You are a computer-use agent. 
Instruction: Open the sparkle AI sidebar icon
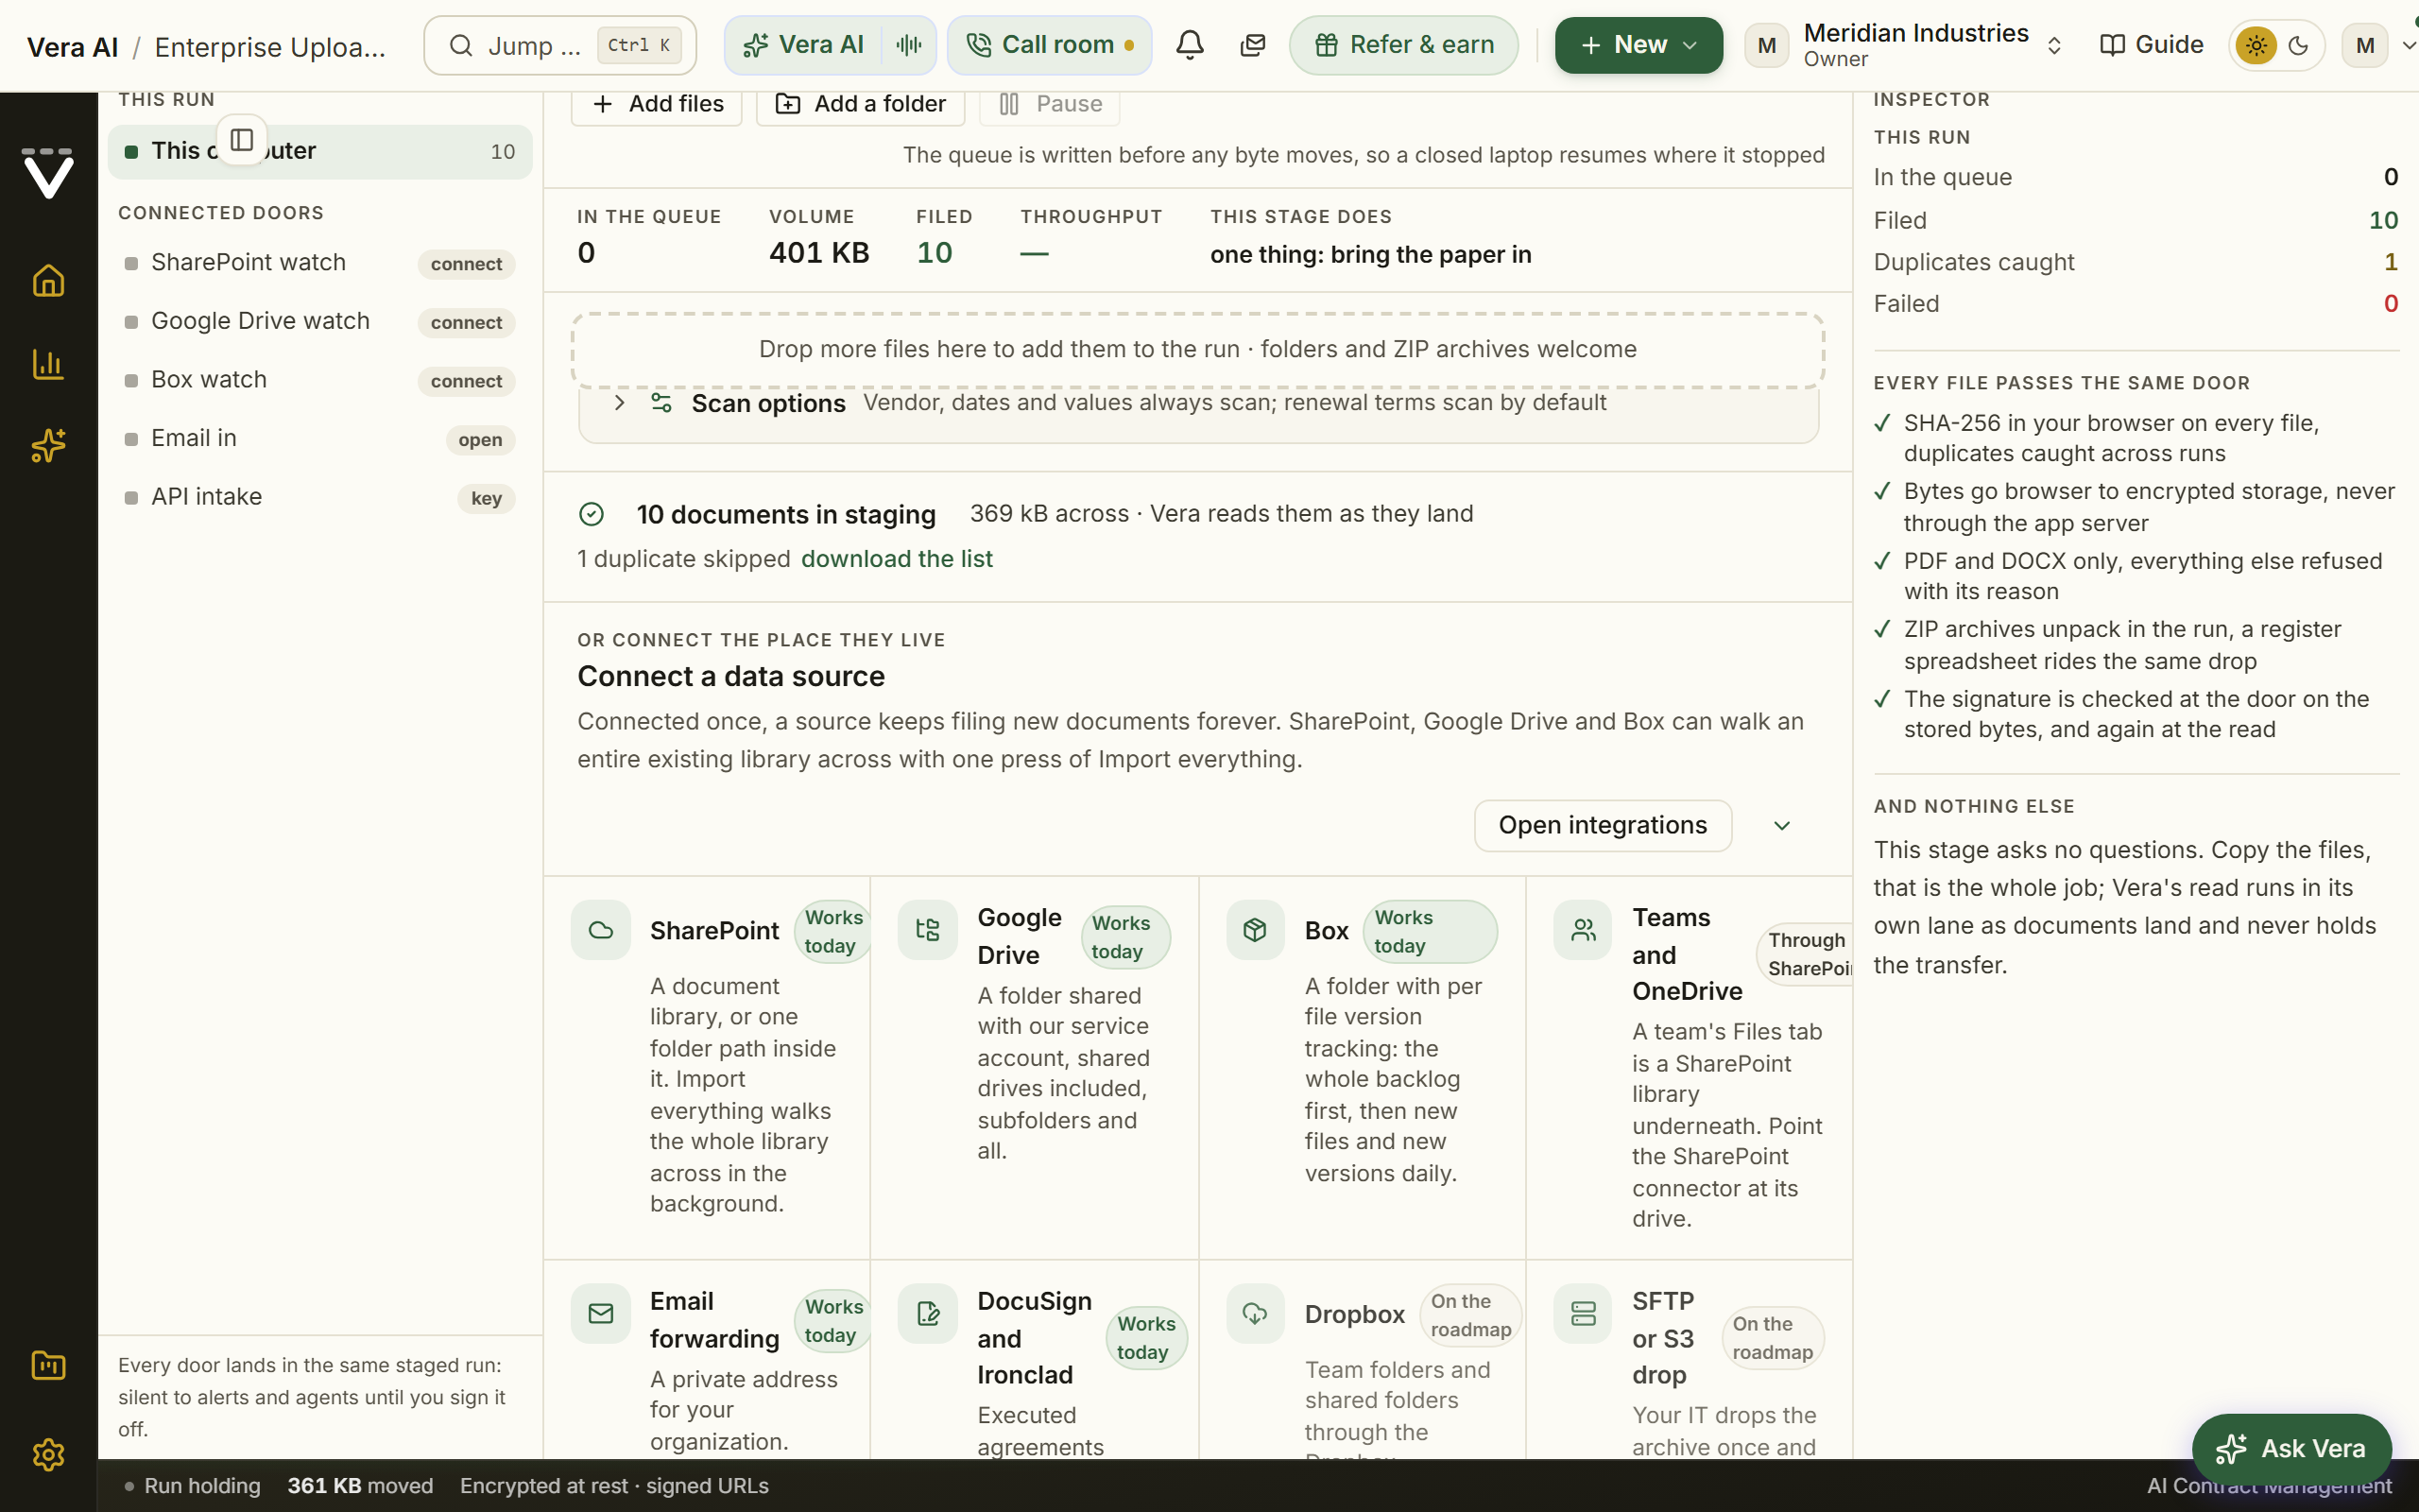(48, 445)
